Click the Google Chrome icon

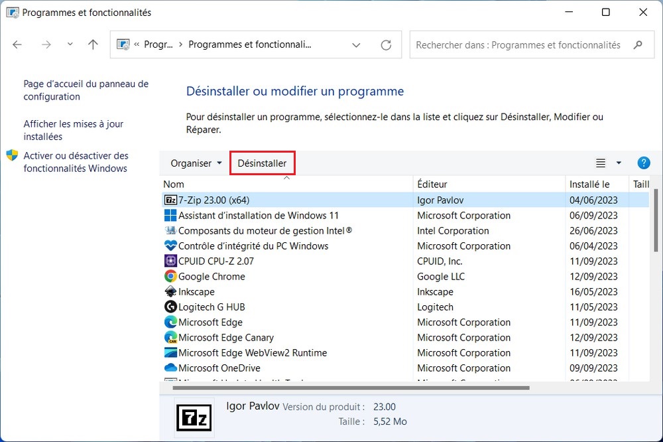170,276
